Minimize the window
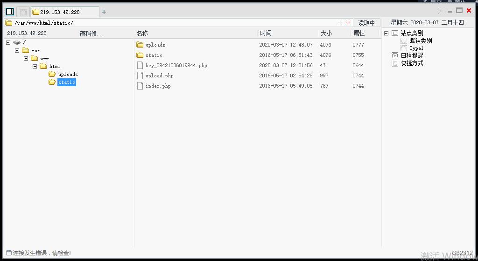This screenshot has height=261, width=478. [x=450, y=11]
